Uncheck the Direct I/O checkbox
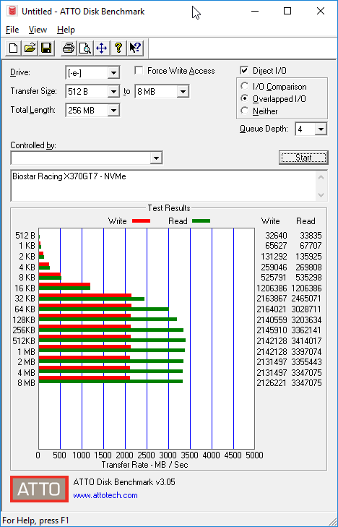Image resolution: width=338 pixels, height=527 pixels. click(x=244, y=71)
